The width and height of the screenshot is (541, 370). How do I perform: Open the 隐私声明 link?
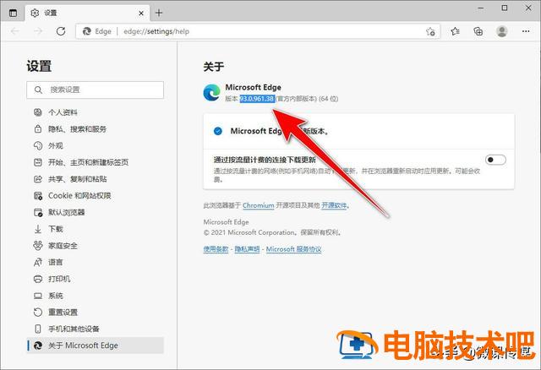pos(247,249)
